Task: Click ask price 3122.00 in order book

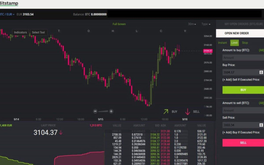Action: click(165, 138)
